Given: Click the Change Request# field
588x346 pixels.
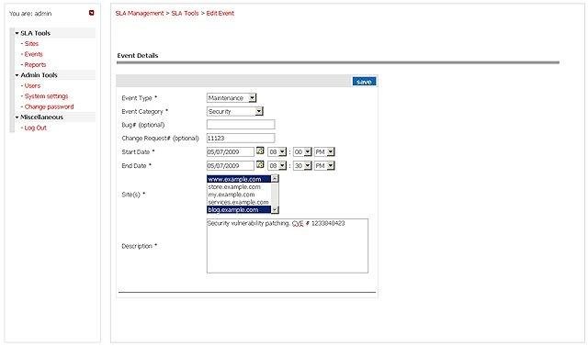Looking at the screenshot, I should [241, 139].
